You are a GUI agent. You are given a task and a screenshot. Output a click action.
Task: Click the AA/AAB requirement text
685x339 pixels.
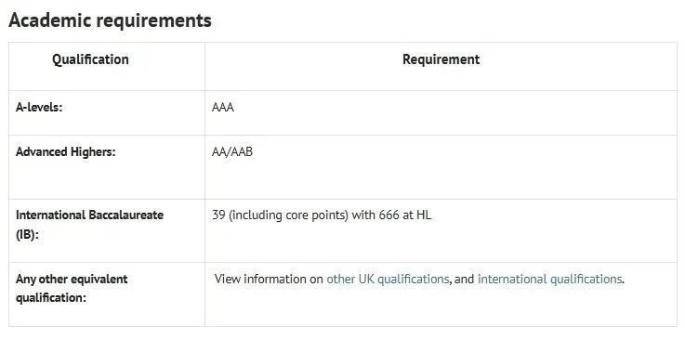click(232, 151)
